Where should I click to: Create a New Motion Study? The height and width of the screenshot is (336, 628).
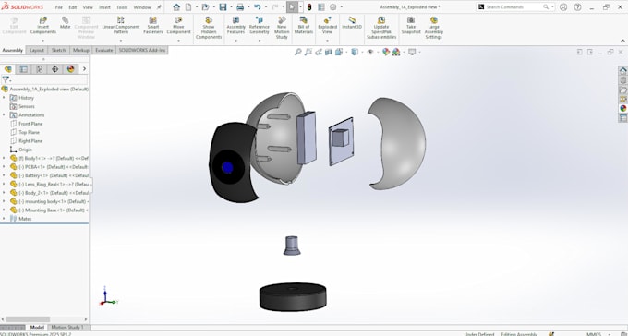point(282,28)
